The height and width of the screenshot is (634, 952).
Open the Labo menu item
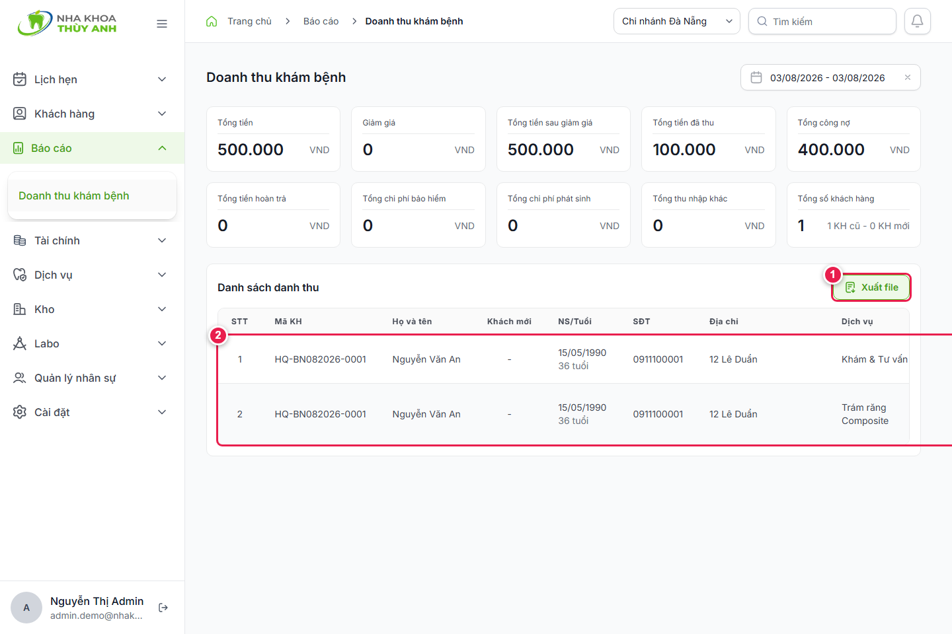(92, 343)
